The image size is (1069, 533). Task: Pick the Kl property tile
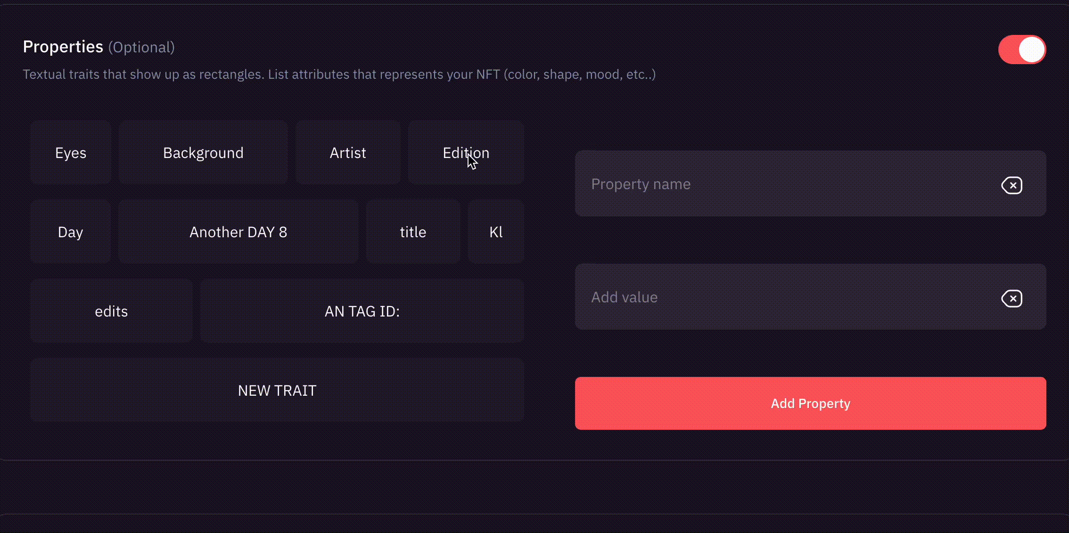pos(496,232)
